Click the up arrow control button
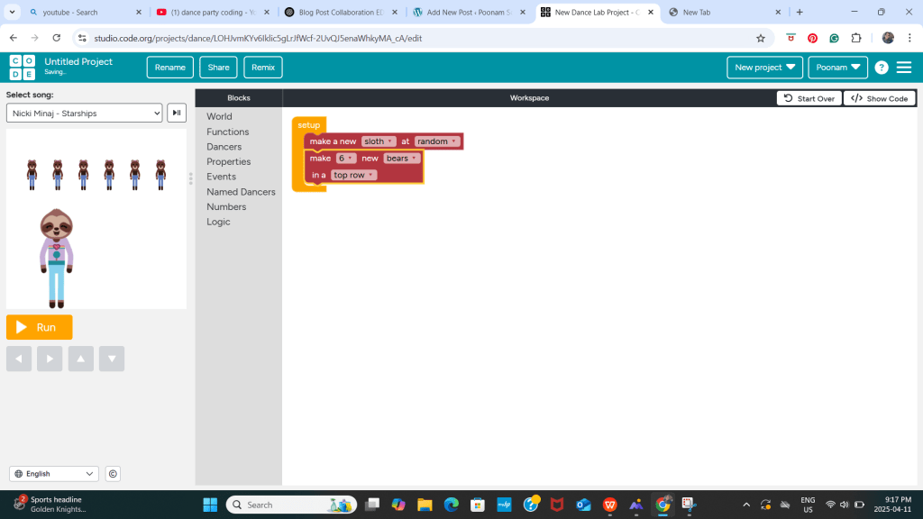Viewport: 923px width, 519px height. pos(81,359)
